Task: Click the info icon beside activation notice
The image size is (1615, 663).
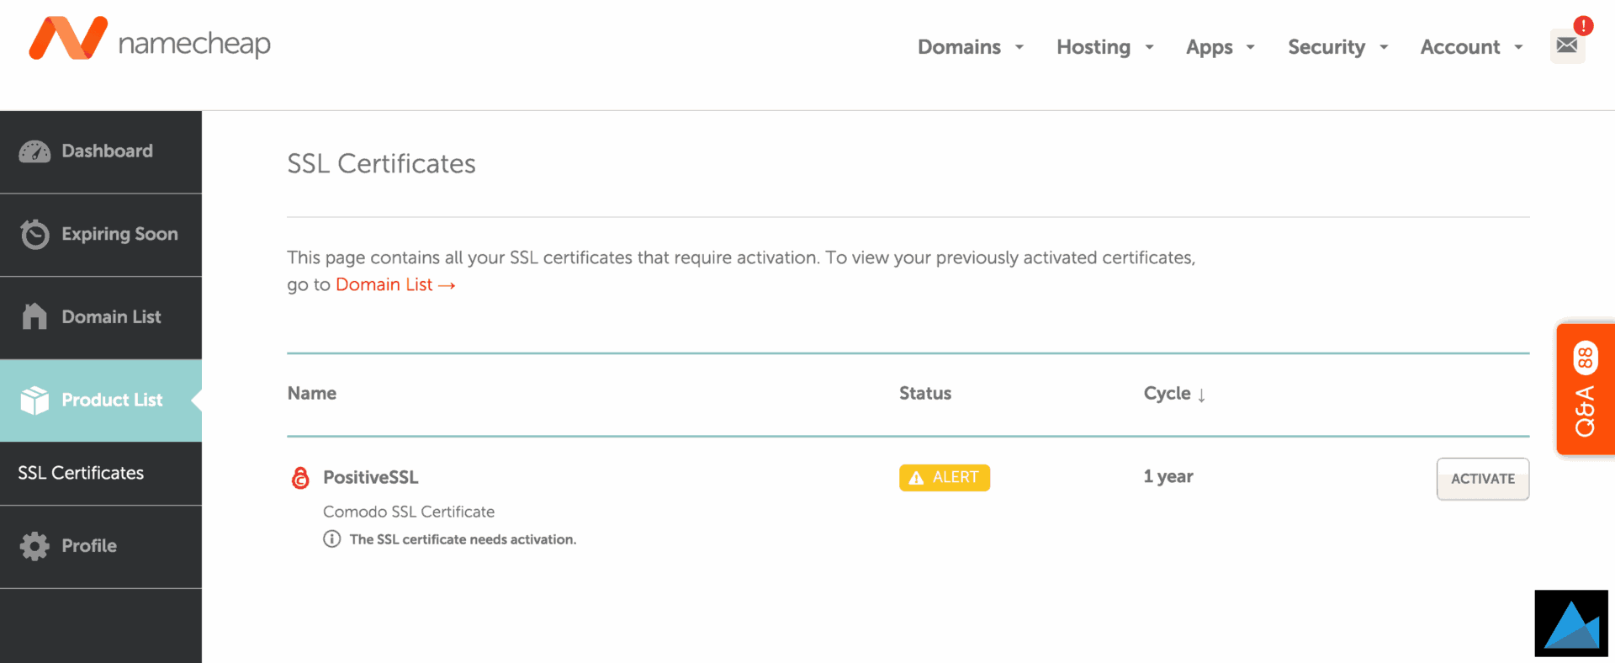Action: [x=332, y=538]
